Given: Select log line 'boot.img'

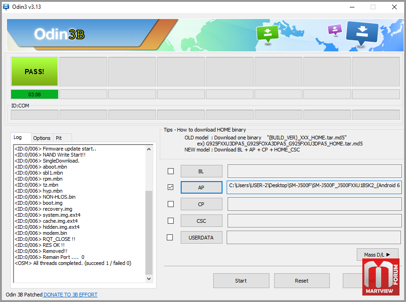Looking at the screenshot, I should coord(39,203).
